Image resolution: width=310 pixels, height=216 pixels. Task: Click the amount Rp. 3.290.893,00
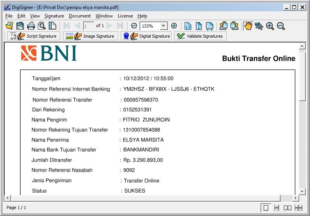(143, 160)
